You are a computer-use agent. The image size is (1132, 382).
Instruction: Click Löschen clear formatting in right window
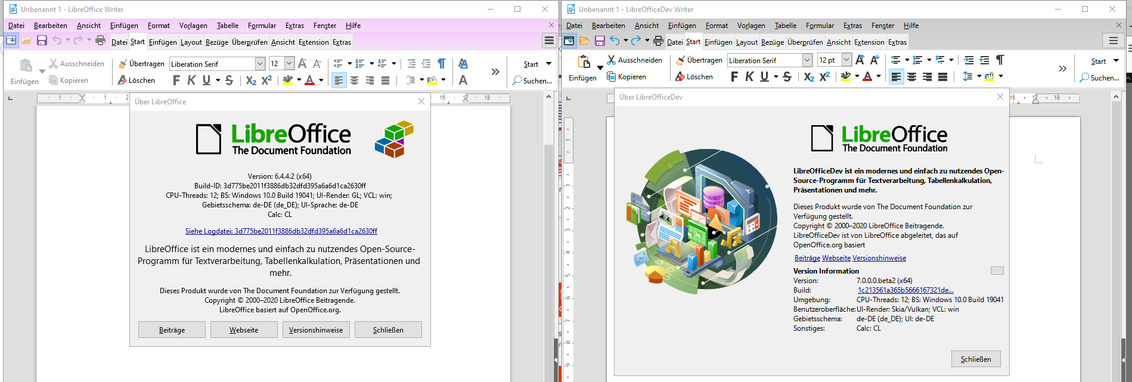pos(694,77)
